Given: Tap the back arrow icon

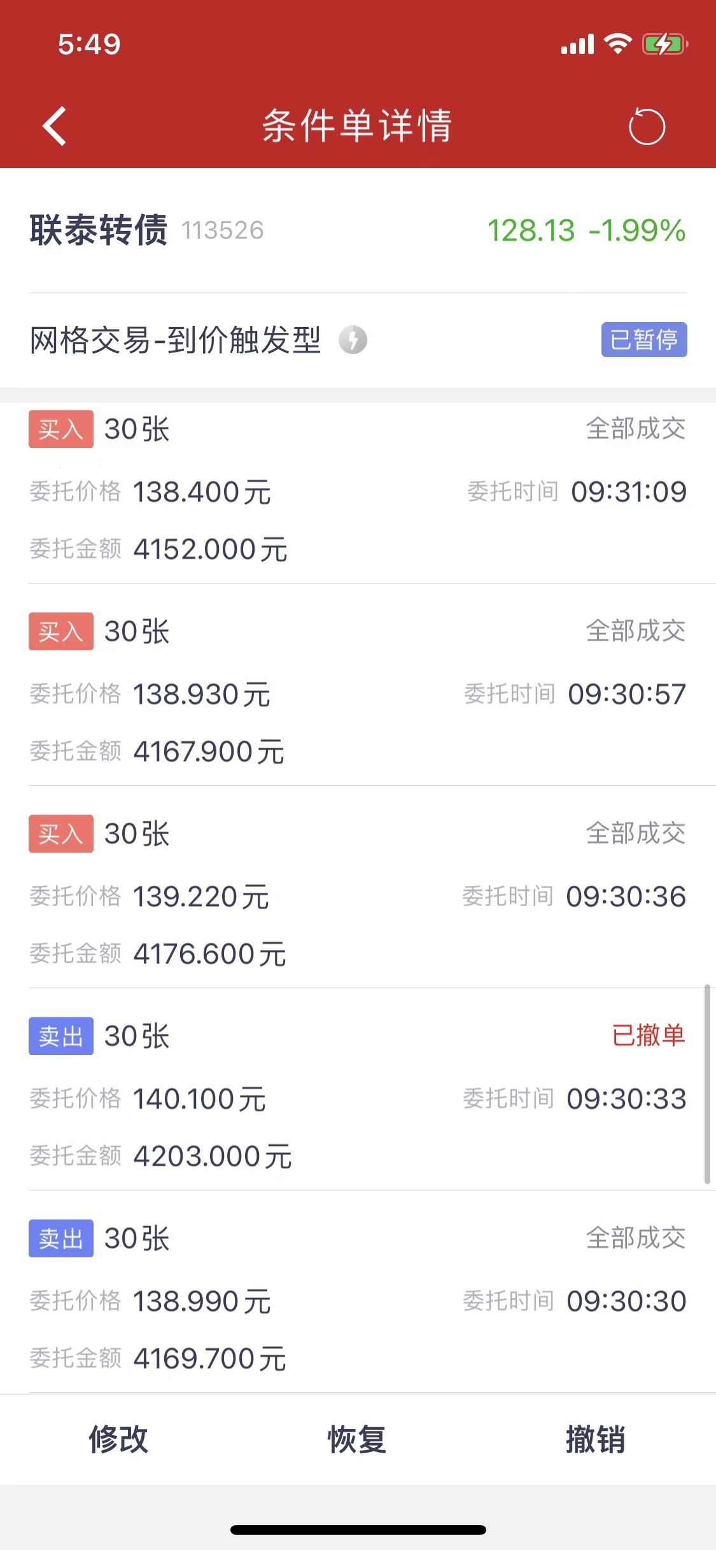Looking at the screenshot, I should pos(55,126).
